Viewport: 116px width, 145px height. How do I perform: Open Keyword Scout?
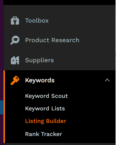point(47,96)
